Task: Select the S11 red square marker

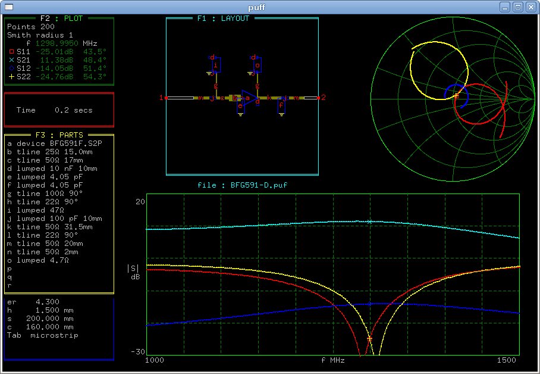Action: tap(11, 52)
